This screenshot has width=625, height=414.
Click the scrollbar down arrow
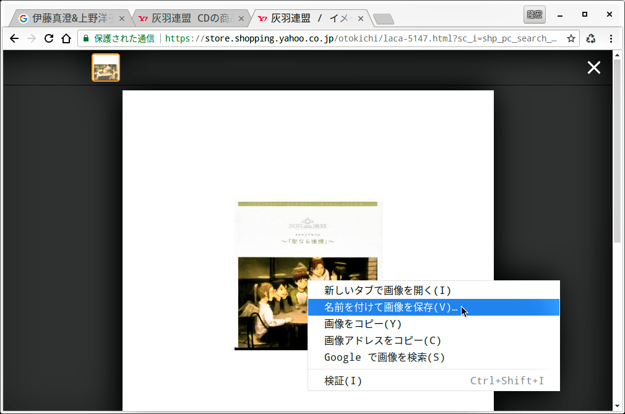(x=617, y=406)
